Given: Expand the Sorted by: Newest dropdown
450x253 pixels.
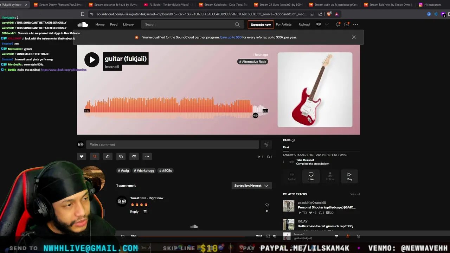Looking at the screenshot, I should point(251,186).
